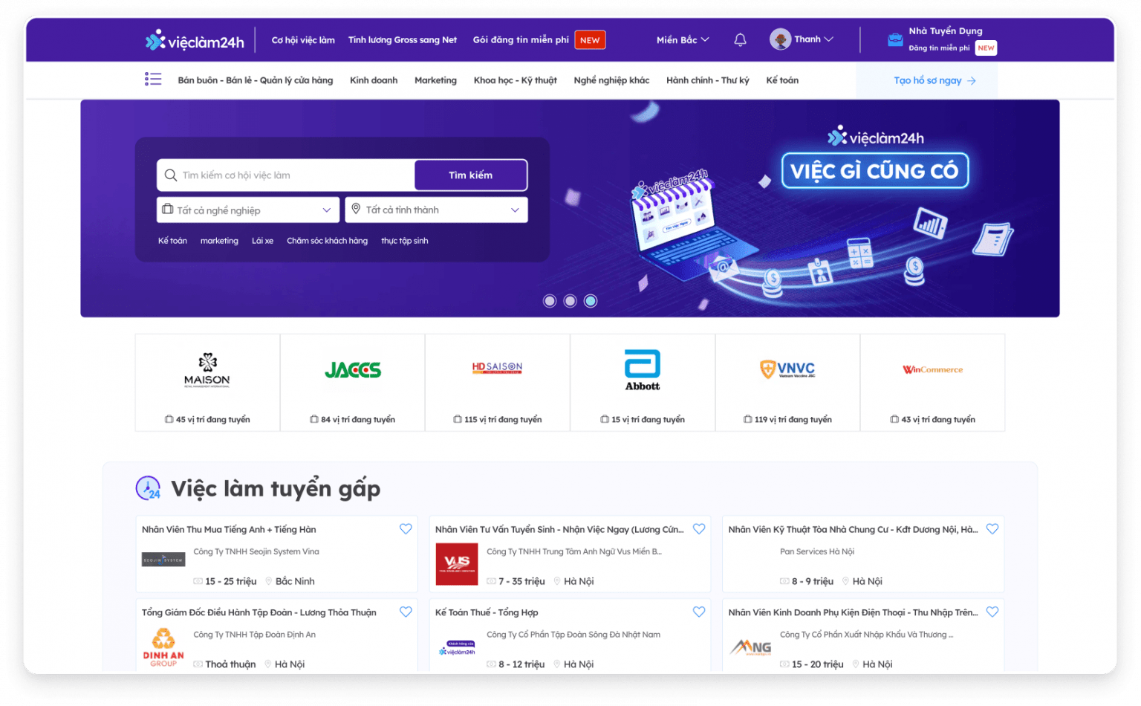This screenshot has width=1141, height=706.
Task: Select the third banner slide dot
Action: 591,301
